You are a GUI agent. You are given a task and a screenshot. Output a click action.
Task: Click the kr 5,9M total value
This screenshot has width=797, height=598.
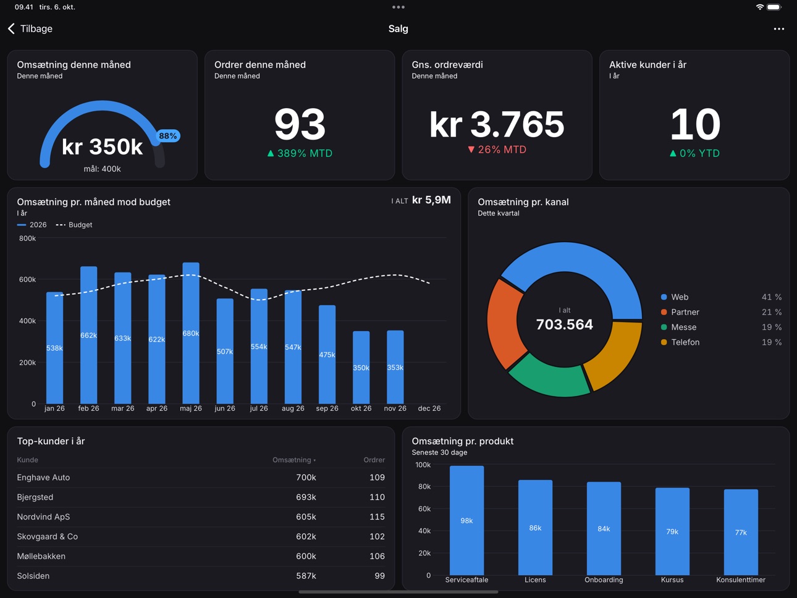click(x=431, y=200)
